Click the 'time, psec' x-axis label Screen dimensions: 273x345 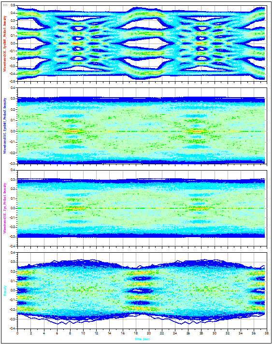pos(143,339)
